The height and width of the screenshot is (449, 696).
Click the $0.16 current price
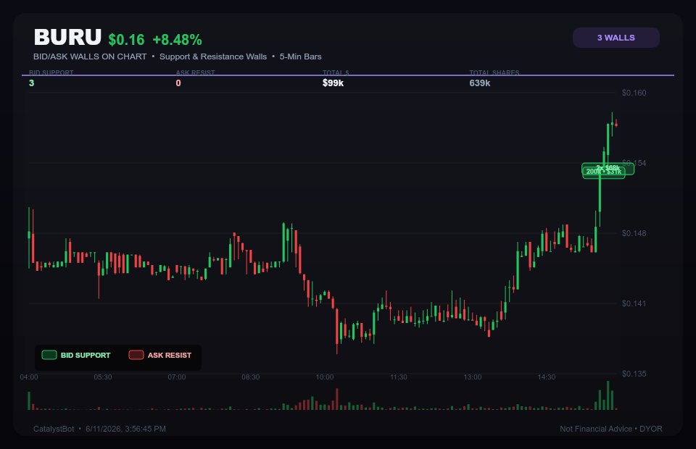pos(126,39)
